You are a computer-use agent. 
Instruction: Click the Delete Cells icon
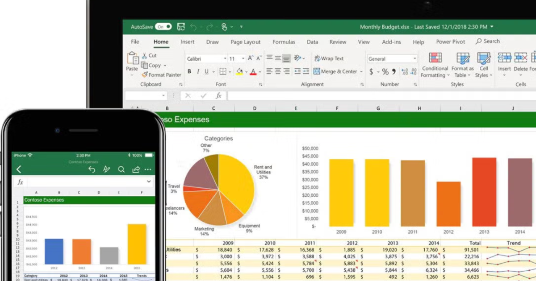pos(520,58)
